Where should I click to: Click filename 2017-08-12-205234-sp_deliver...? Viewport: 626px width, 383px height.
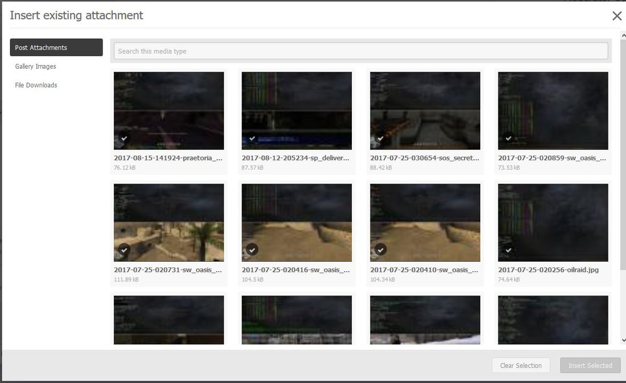click(x=295, y=158)
